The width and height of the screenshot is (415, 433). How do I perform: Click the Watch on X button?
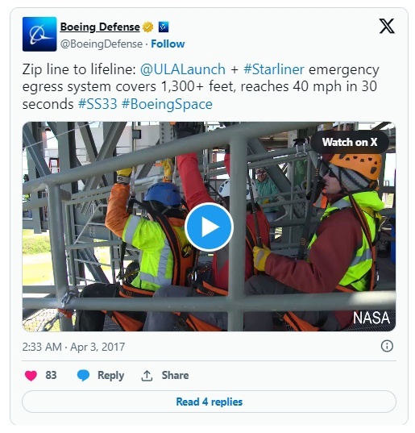(x=350, y=142)
